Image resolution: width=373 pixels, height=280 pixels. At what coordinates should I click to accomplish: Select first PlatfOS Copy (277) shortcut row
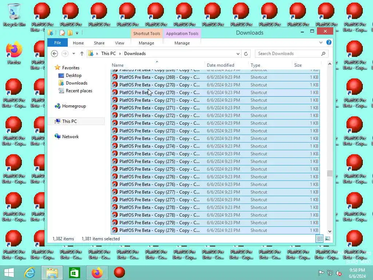click(215, 192)
